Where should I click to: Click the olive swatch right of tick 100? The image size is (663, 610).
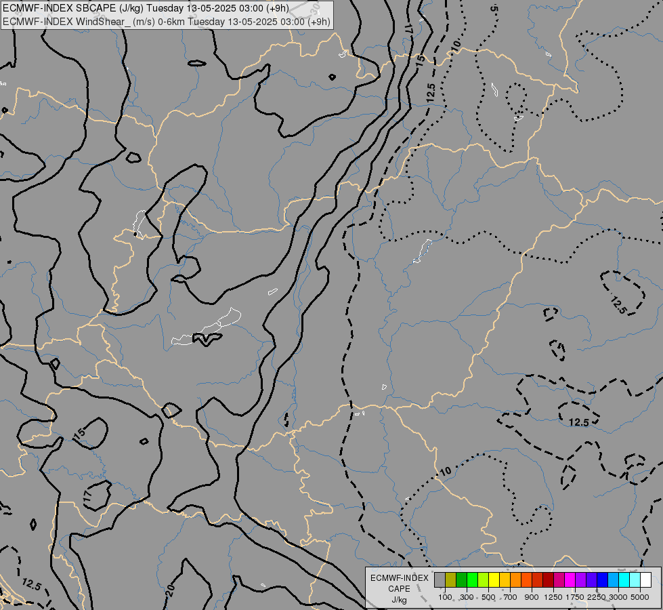point(451,579)
